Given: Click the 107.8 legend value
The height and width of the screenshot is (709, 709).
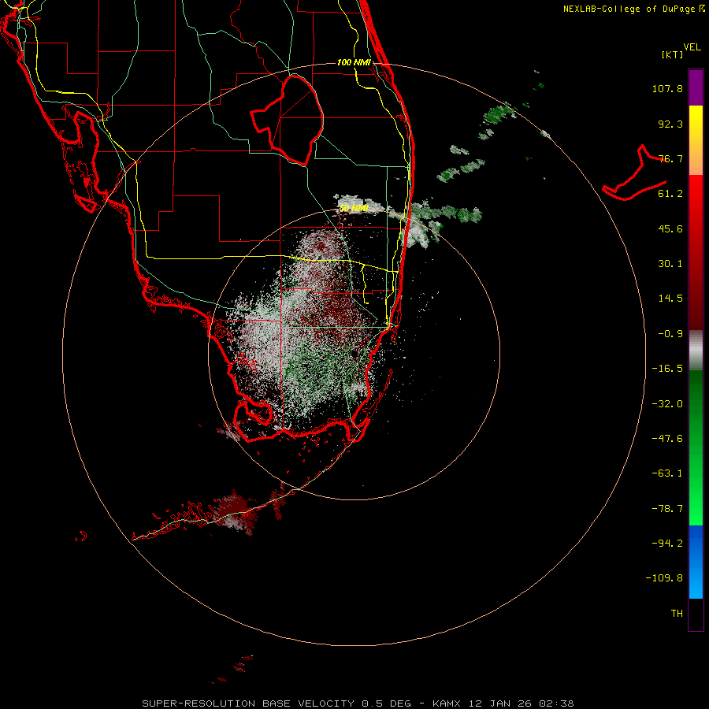Looking at the screenshot, I should click(667, 88).
